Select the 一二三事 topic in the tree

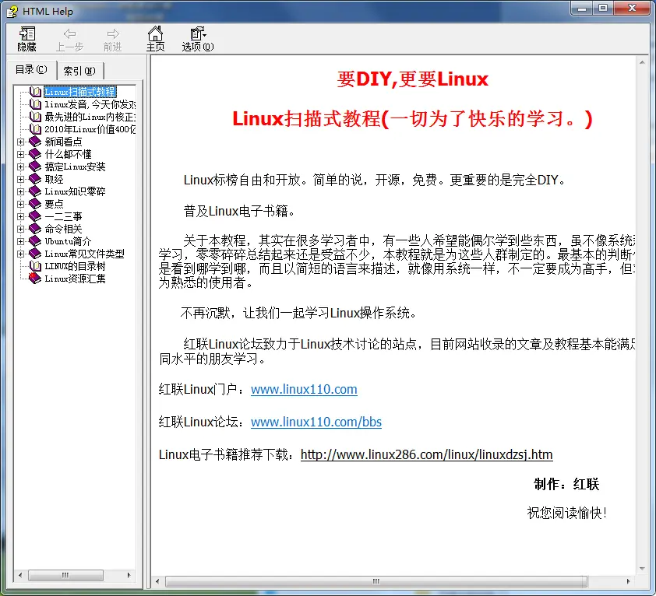tap(63, 216)
